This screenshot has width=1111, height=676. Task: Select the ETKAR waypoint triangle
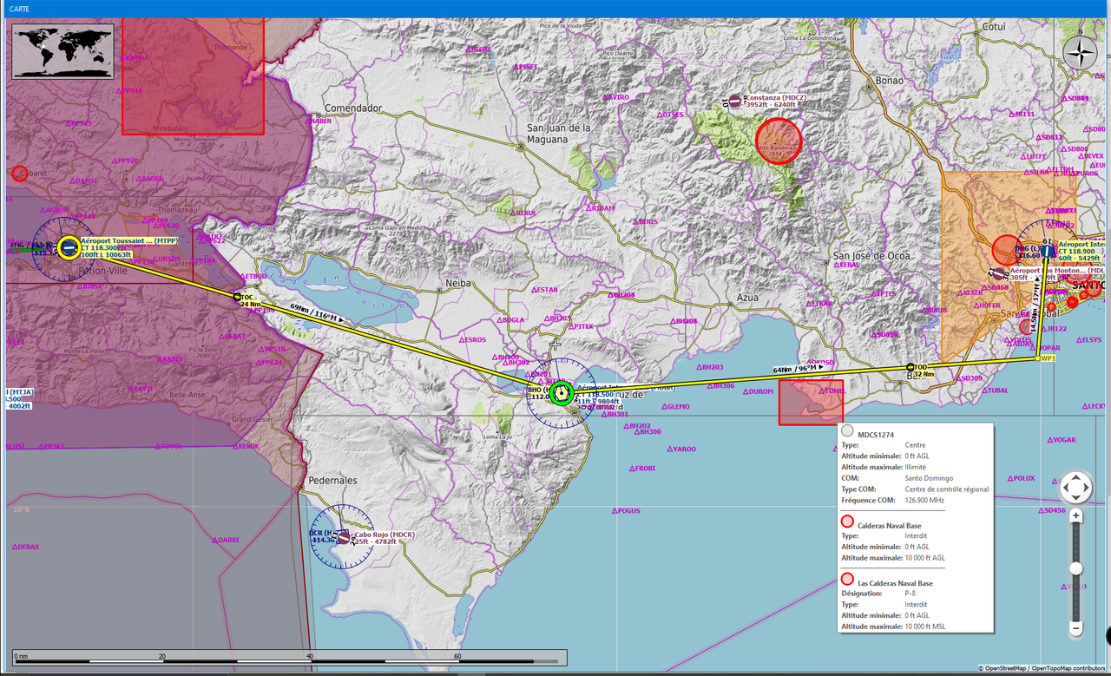(x=808, y=304)
